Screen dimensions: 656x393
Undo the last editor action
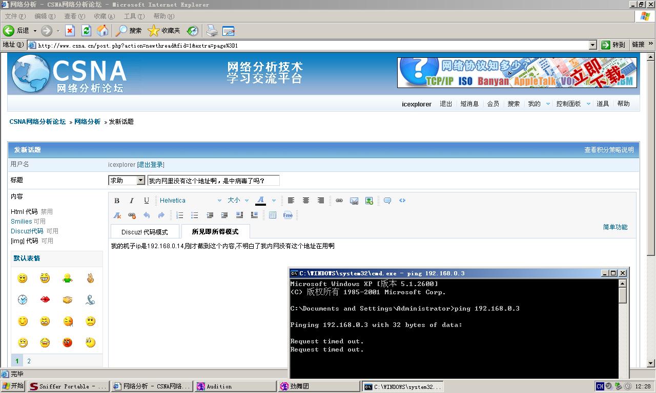click(147, 215)
